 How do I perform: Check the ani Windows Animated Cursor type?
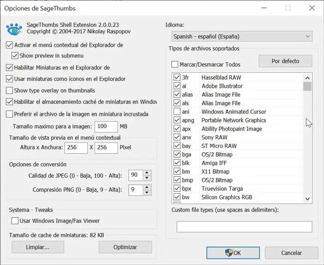177,111
